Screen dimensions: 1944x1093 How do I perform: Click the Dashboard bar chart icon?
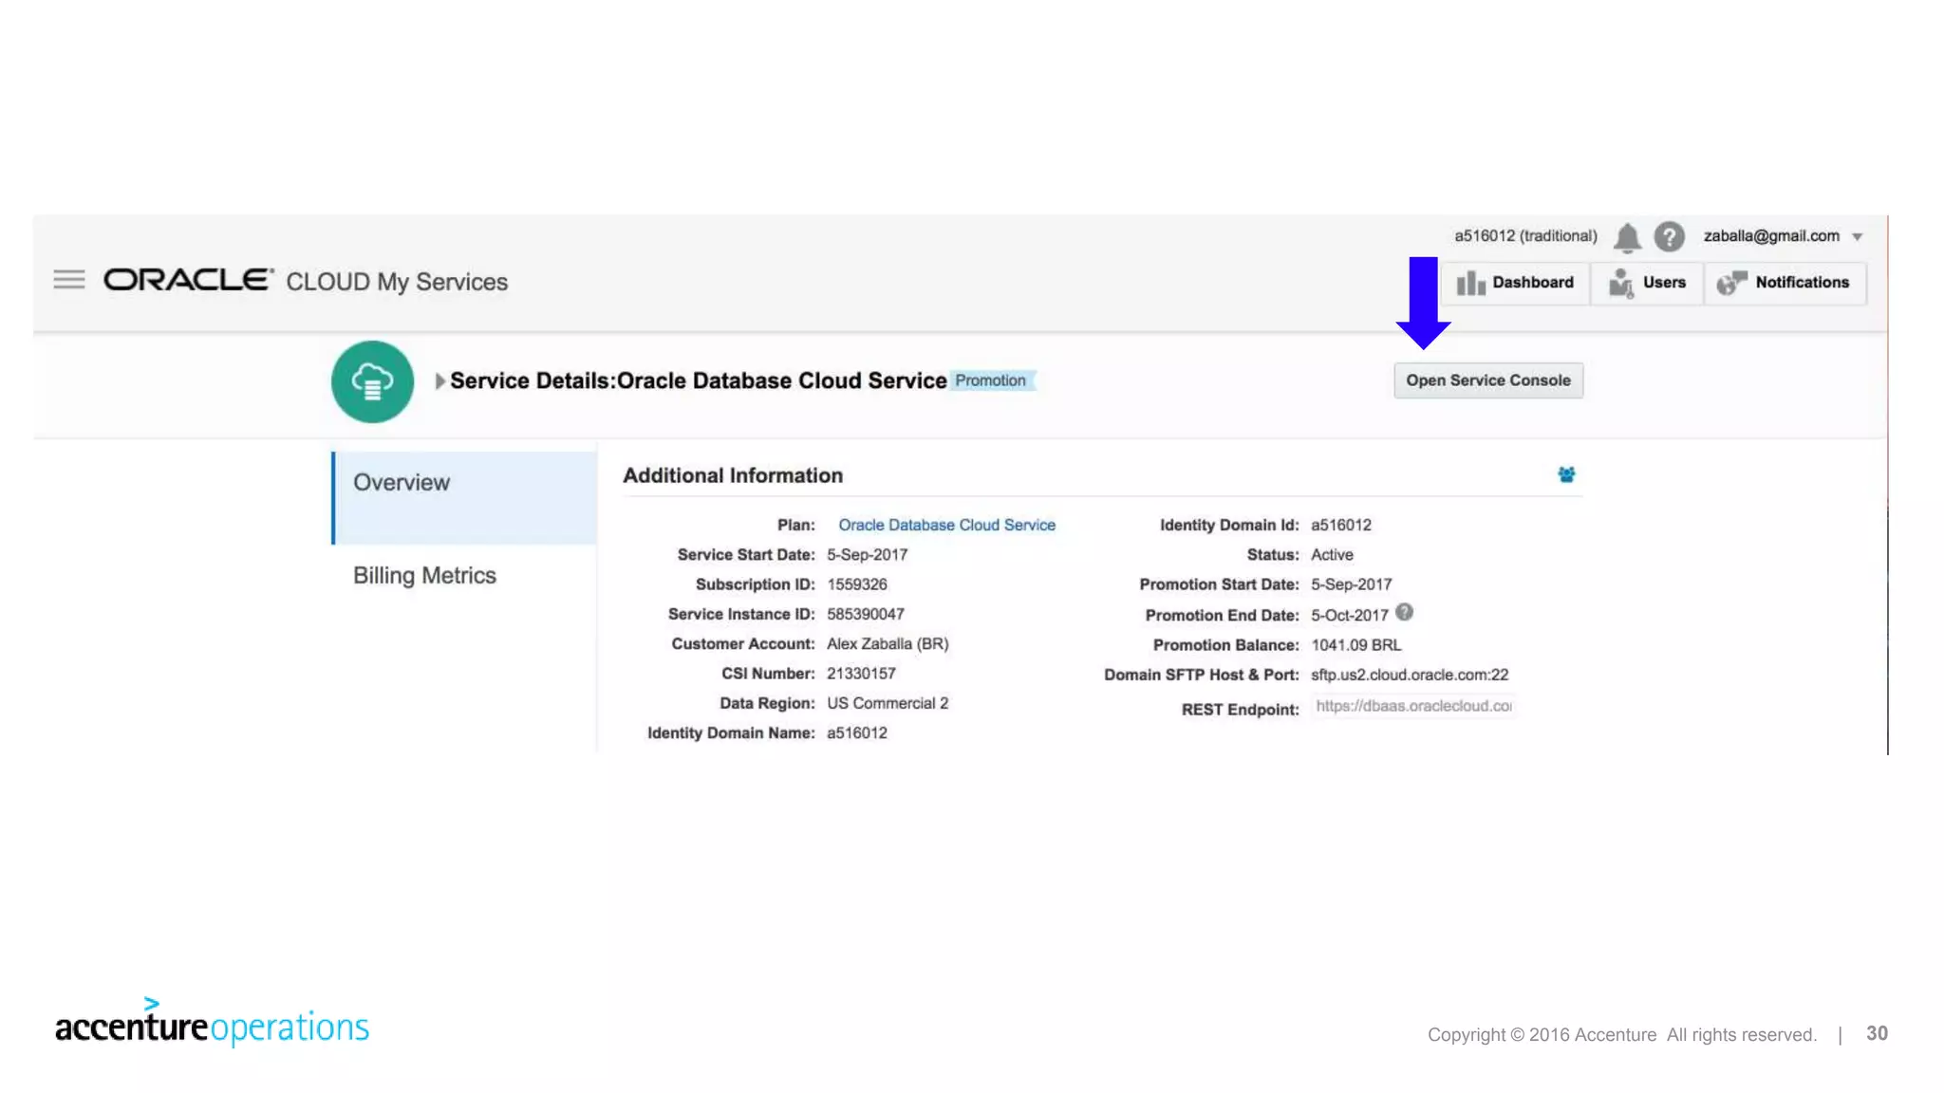coord(1470,283)
